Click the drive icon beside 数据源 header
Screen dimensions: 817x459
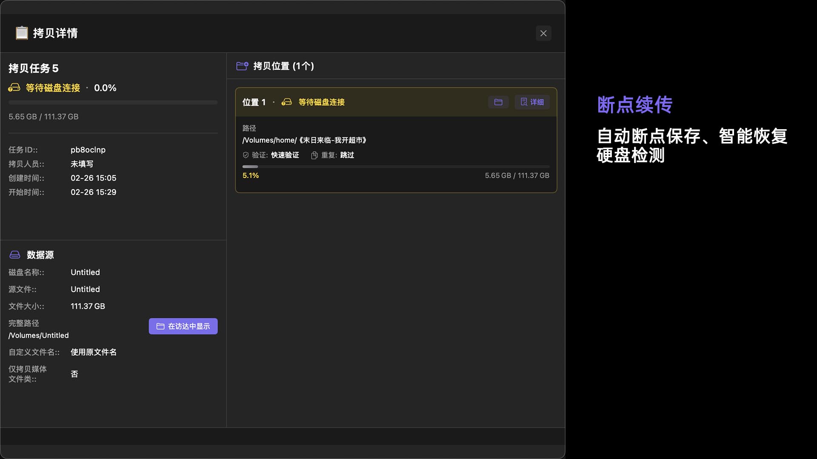(x=14, y=255)
